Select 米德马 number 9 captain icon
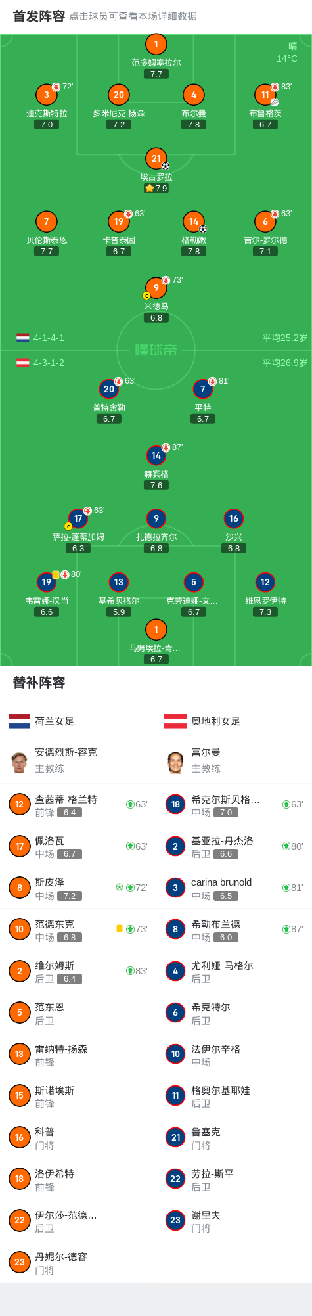 pos(156,288)
